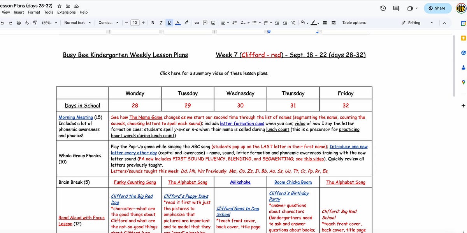This screenshot has height=233, width=467.
Task: Toggle italic formatting
Action: click(161, 23)
